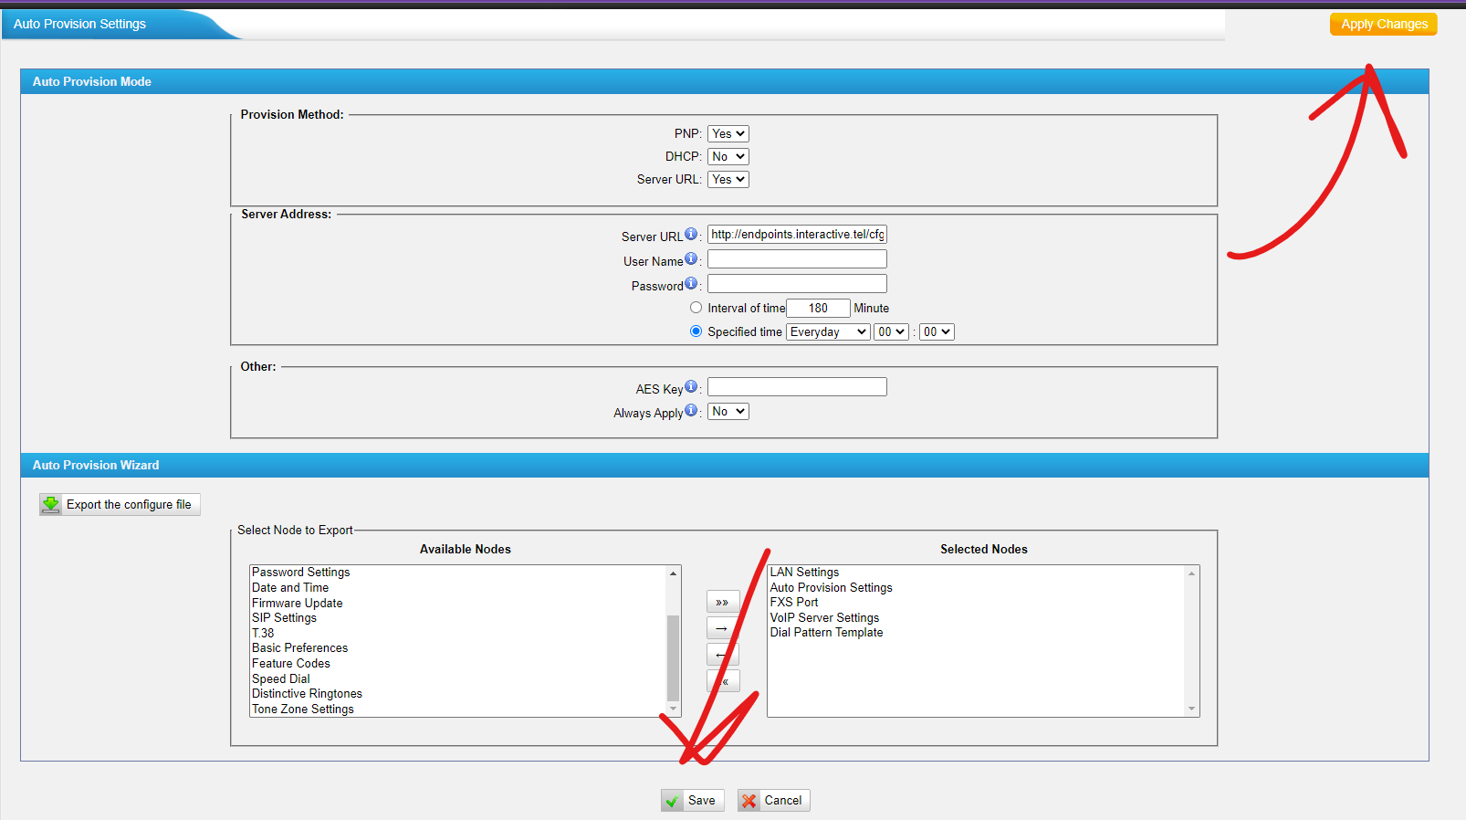Click the green export download icon
1466x820 pixels.
[x=51, y=504]
